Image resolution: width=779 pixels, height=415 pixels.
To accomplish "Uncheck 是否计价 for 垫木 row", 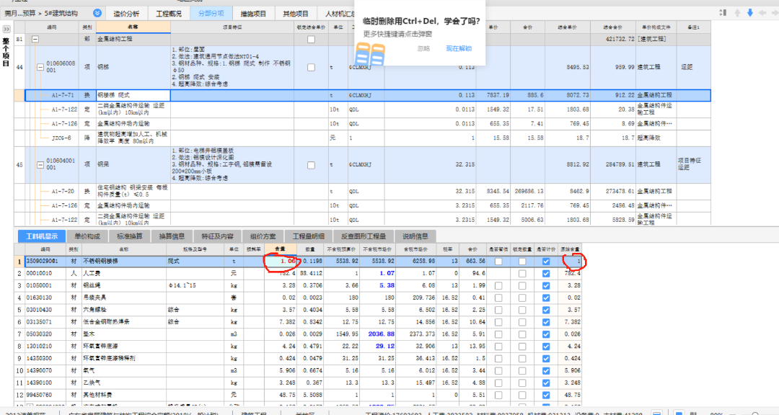I will pos(546,334).
